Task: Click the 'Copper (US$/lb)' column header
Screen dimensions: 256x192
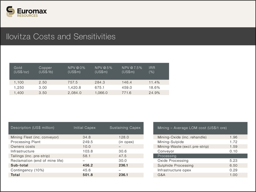Action: click(46, 70)
